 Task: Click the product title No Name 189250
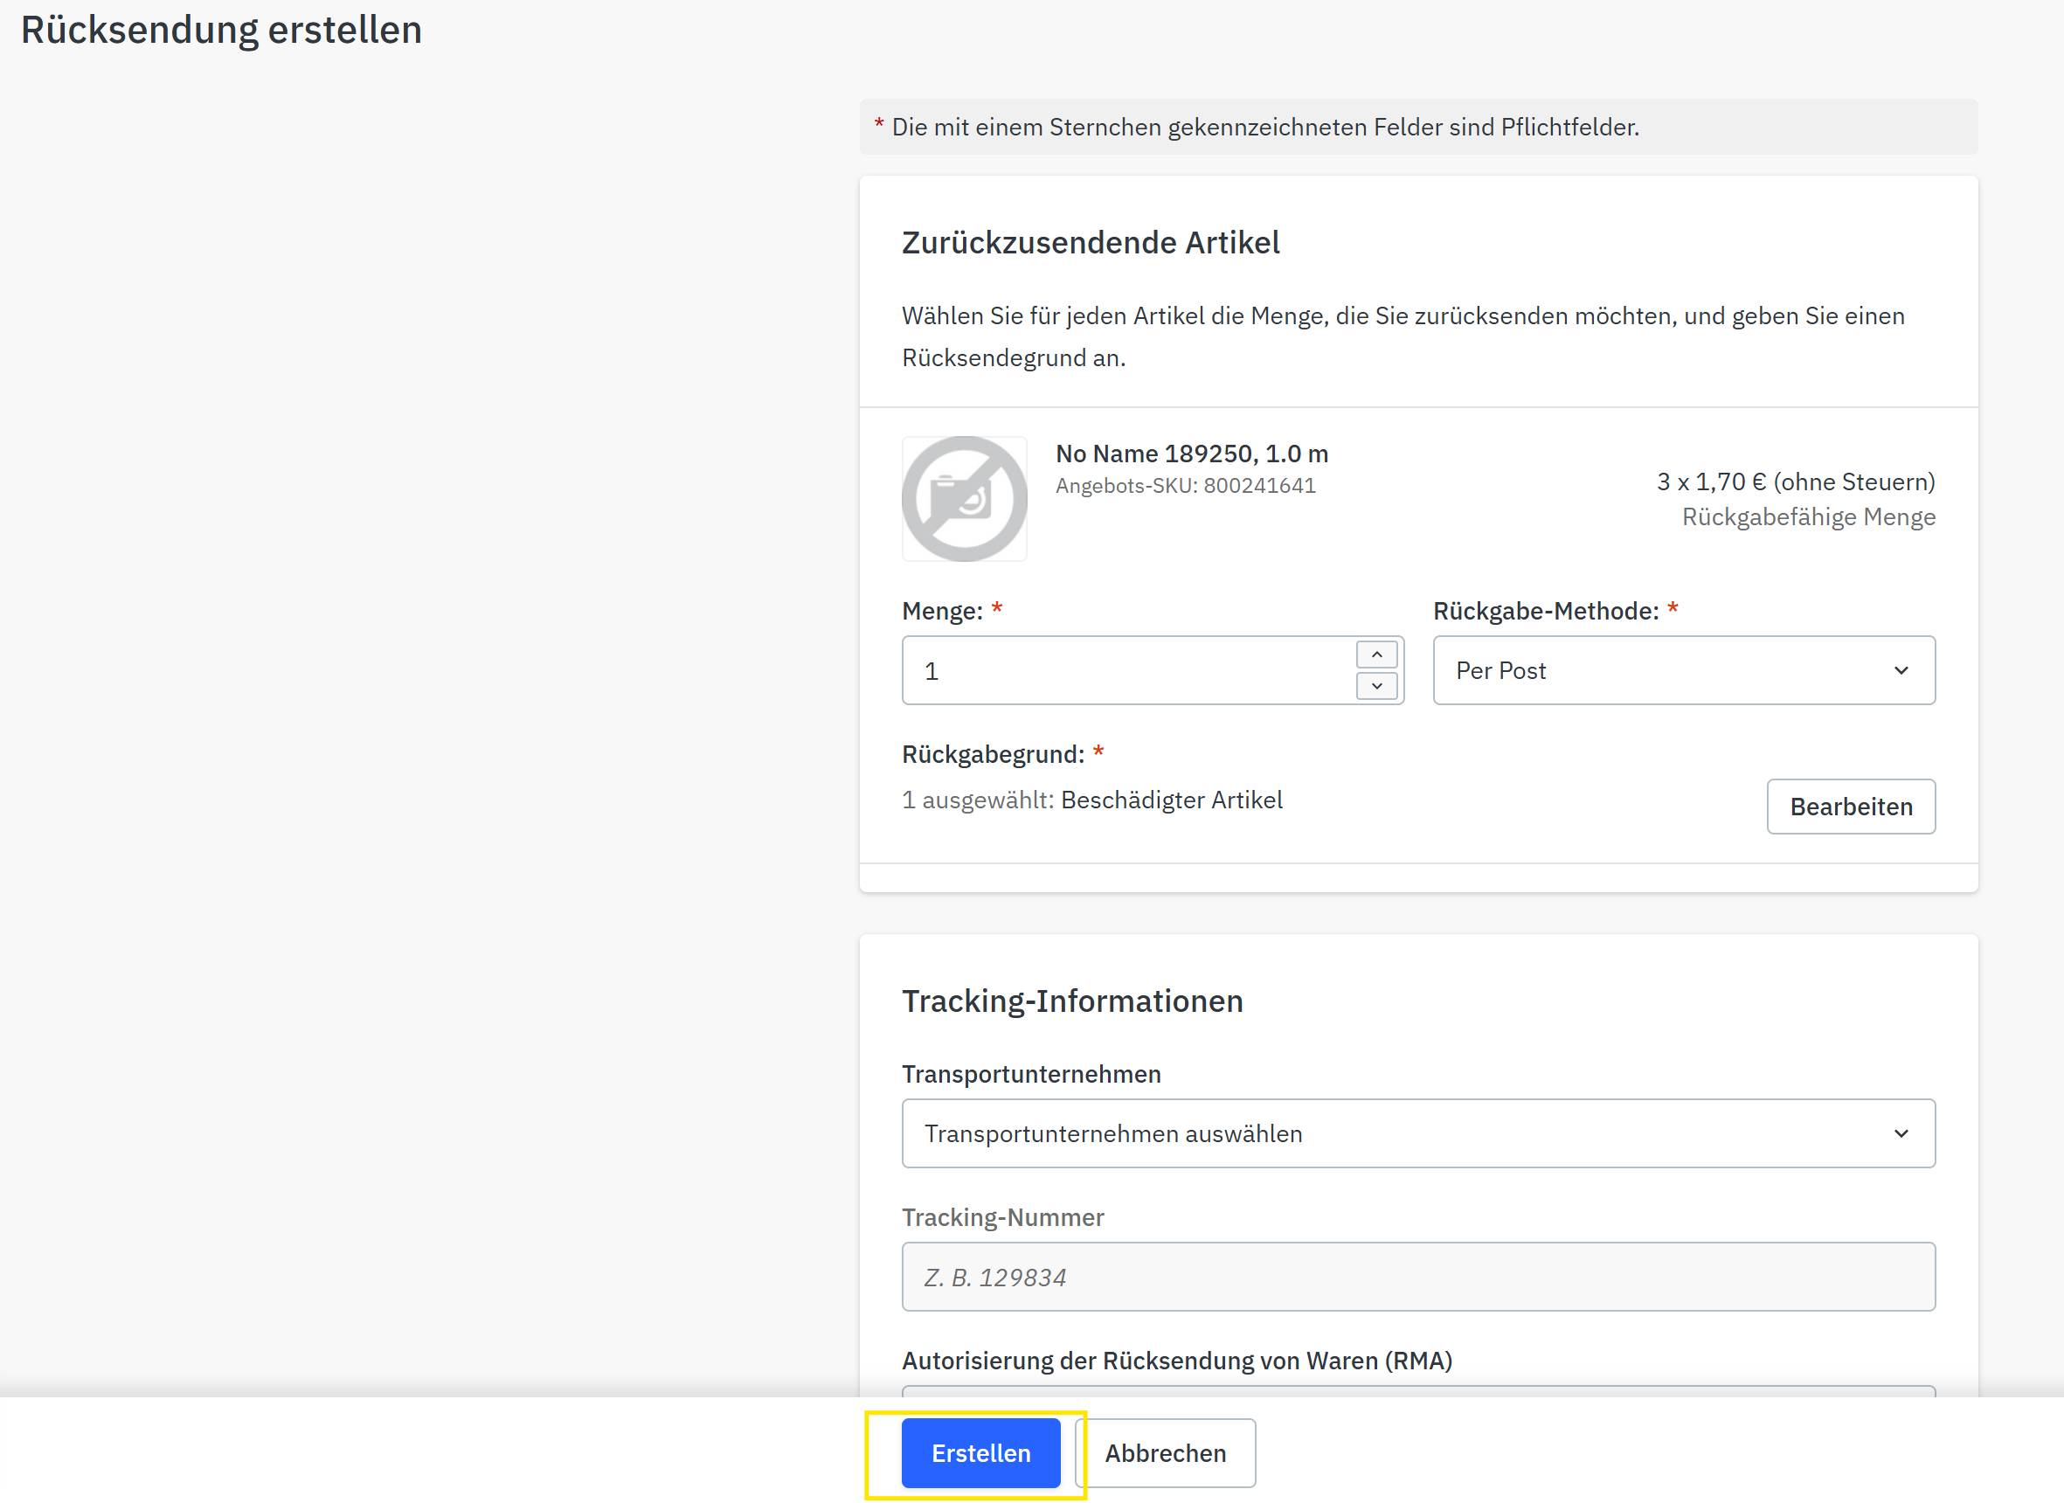click(1191, 453)
